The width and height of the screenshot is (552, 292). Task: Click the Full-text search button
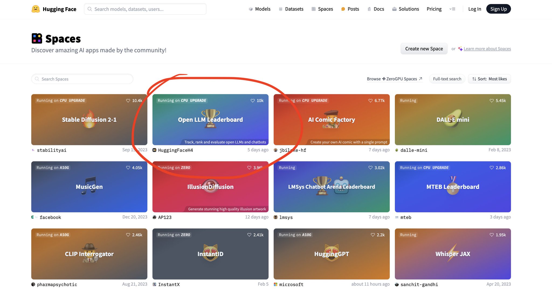[447, 79]
